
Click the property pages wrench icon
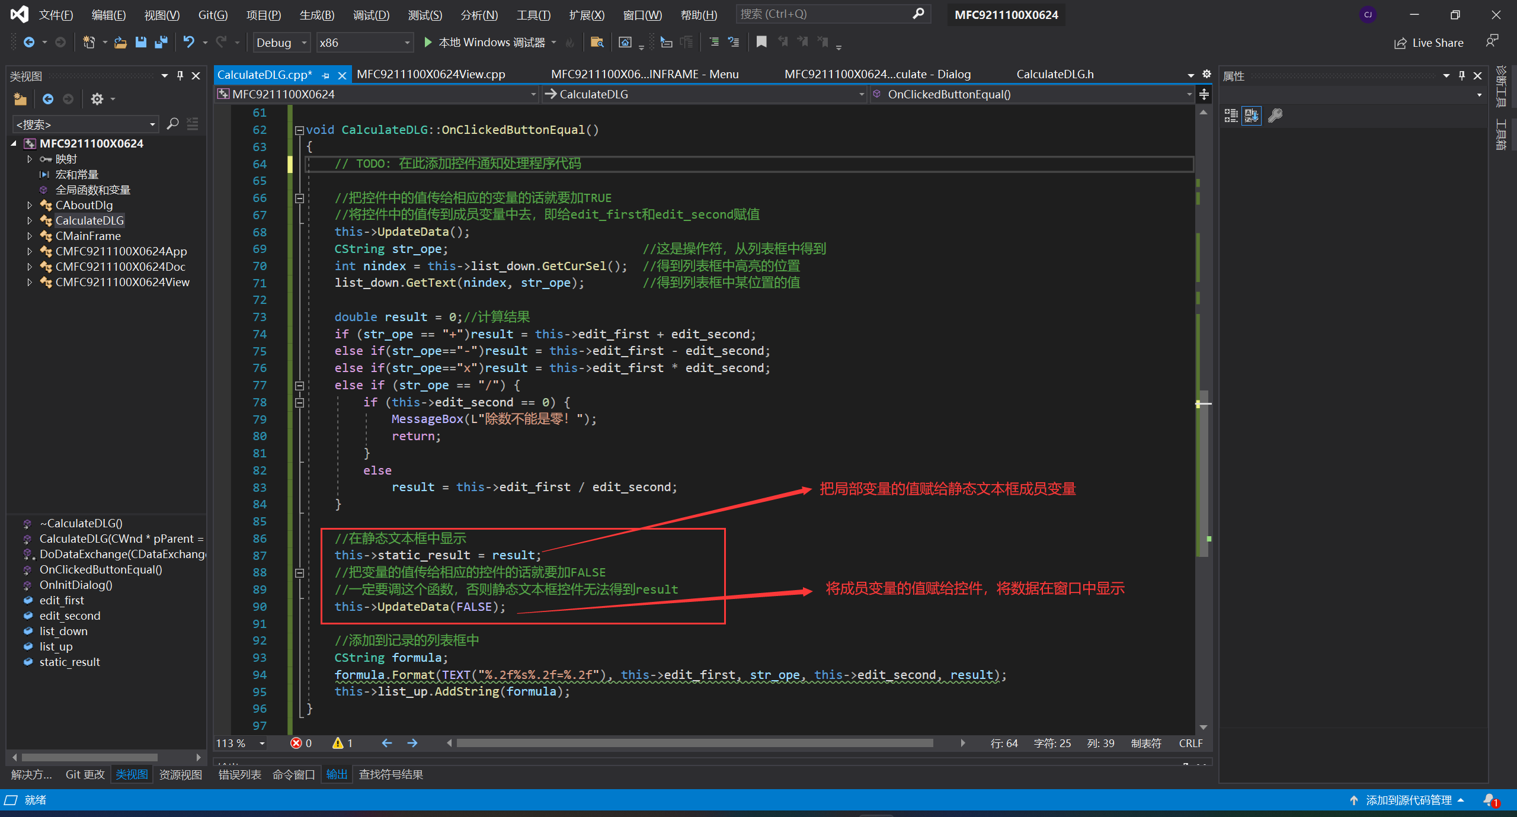[x=1275, y=116]
